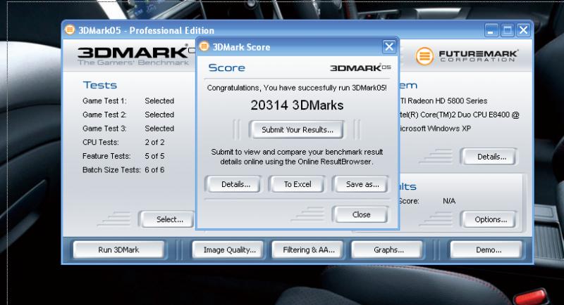Open Image Quality settings
Viewport: 564px width, 305px height.
[x=229, y=249]
